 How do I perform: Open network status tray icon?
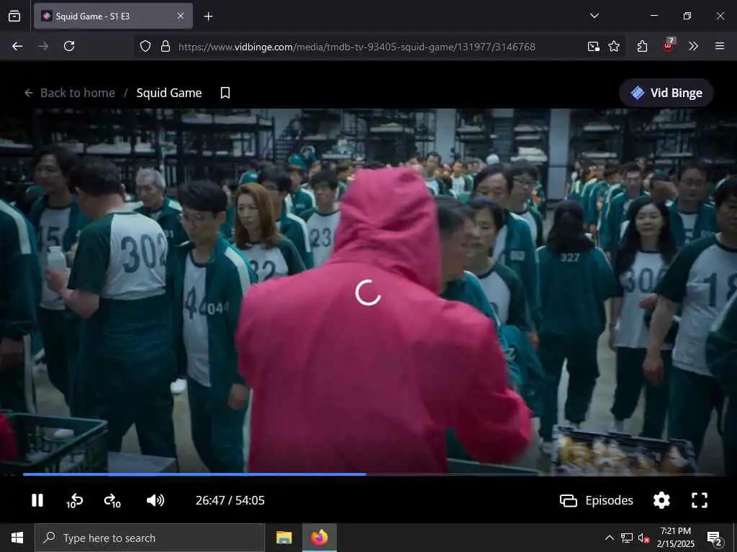[627, 538]
